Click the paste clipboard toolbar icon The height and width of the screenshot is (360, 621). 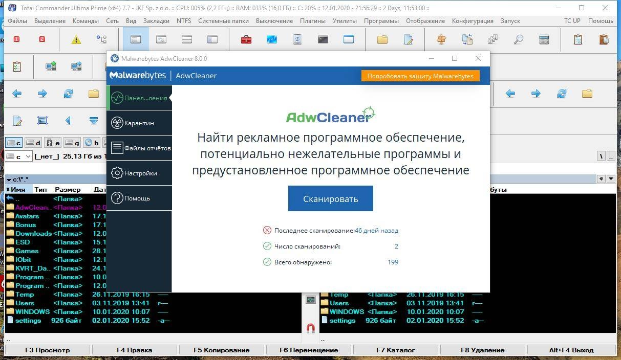pos(604,39)
